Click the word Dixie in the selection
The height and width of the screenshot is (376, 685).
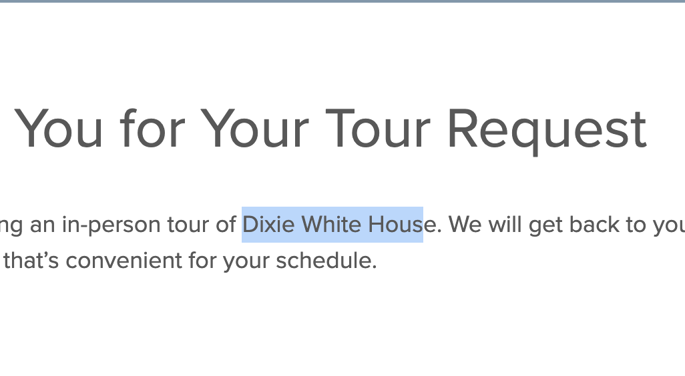coord(268,225)
